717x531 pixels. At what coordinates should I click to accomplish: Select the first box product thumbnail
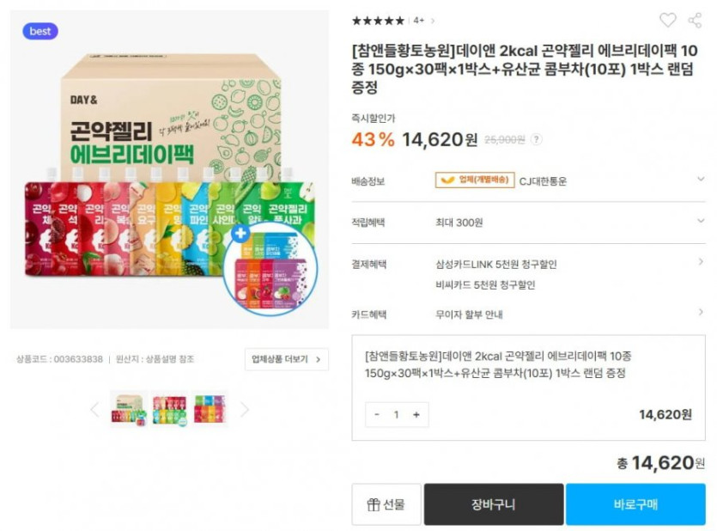click(127, 409)
